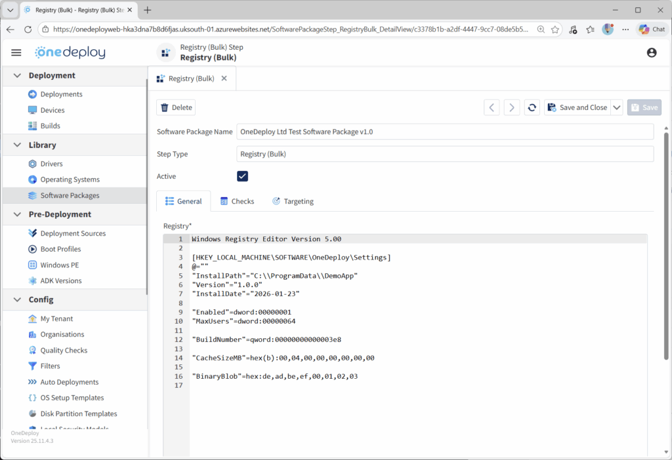Click the ADK Versions icon
Image resolution: width=672 pixels, height=460 pixels.
click(33, 280)
